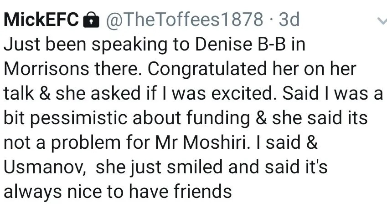387x207 pixels.
Task: Open MickEFC's profile from display name
Action: coord(41,19)
